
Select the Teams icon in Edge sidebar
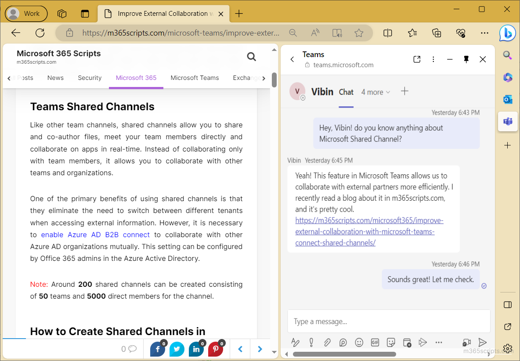[508, 122]
